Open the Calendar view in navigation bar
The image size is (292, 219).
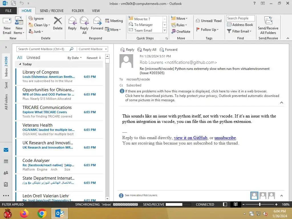[6, 161]
